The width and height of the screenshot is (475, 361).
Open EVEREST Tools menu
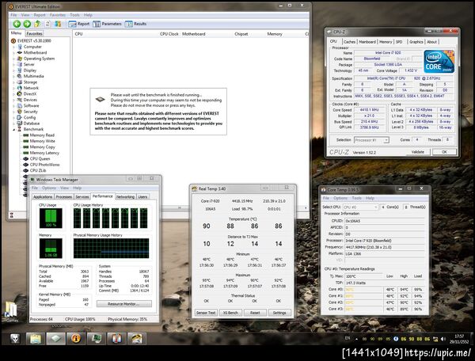click(x=74, y=15)
